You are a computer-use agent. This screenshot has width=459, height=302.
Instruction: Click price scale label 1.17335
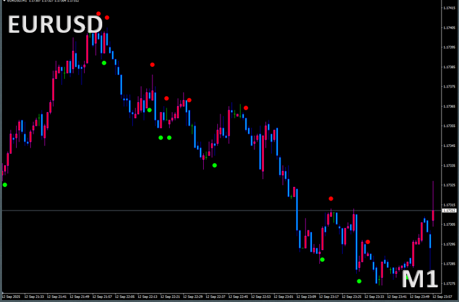(450, 165)
